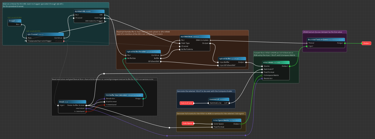
Task: Click the green Output pin on YCbCr2RGB
Action: coord(289,66)
